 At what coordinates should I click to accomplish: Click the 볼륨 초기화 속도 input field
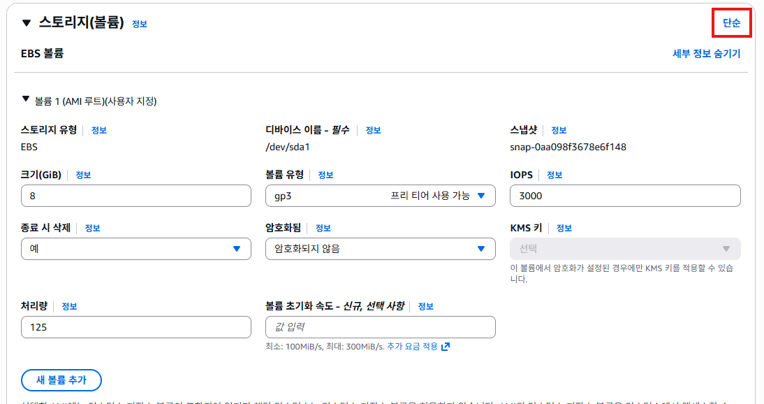(381, 327)
